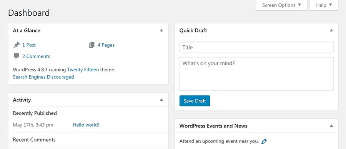346x149 pixels.
Task: Collapse the WordPress Events and News panel
Action: tap(331, 126)
